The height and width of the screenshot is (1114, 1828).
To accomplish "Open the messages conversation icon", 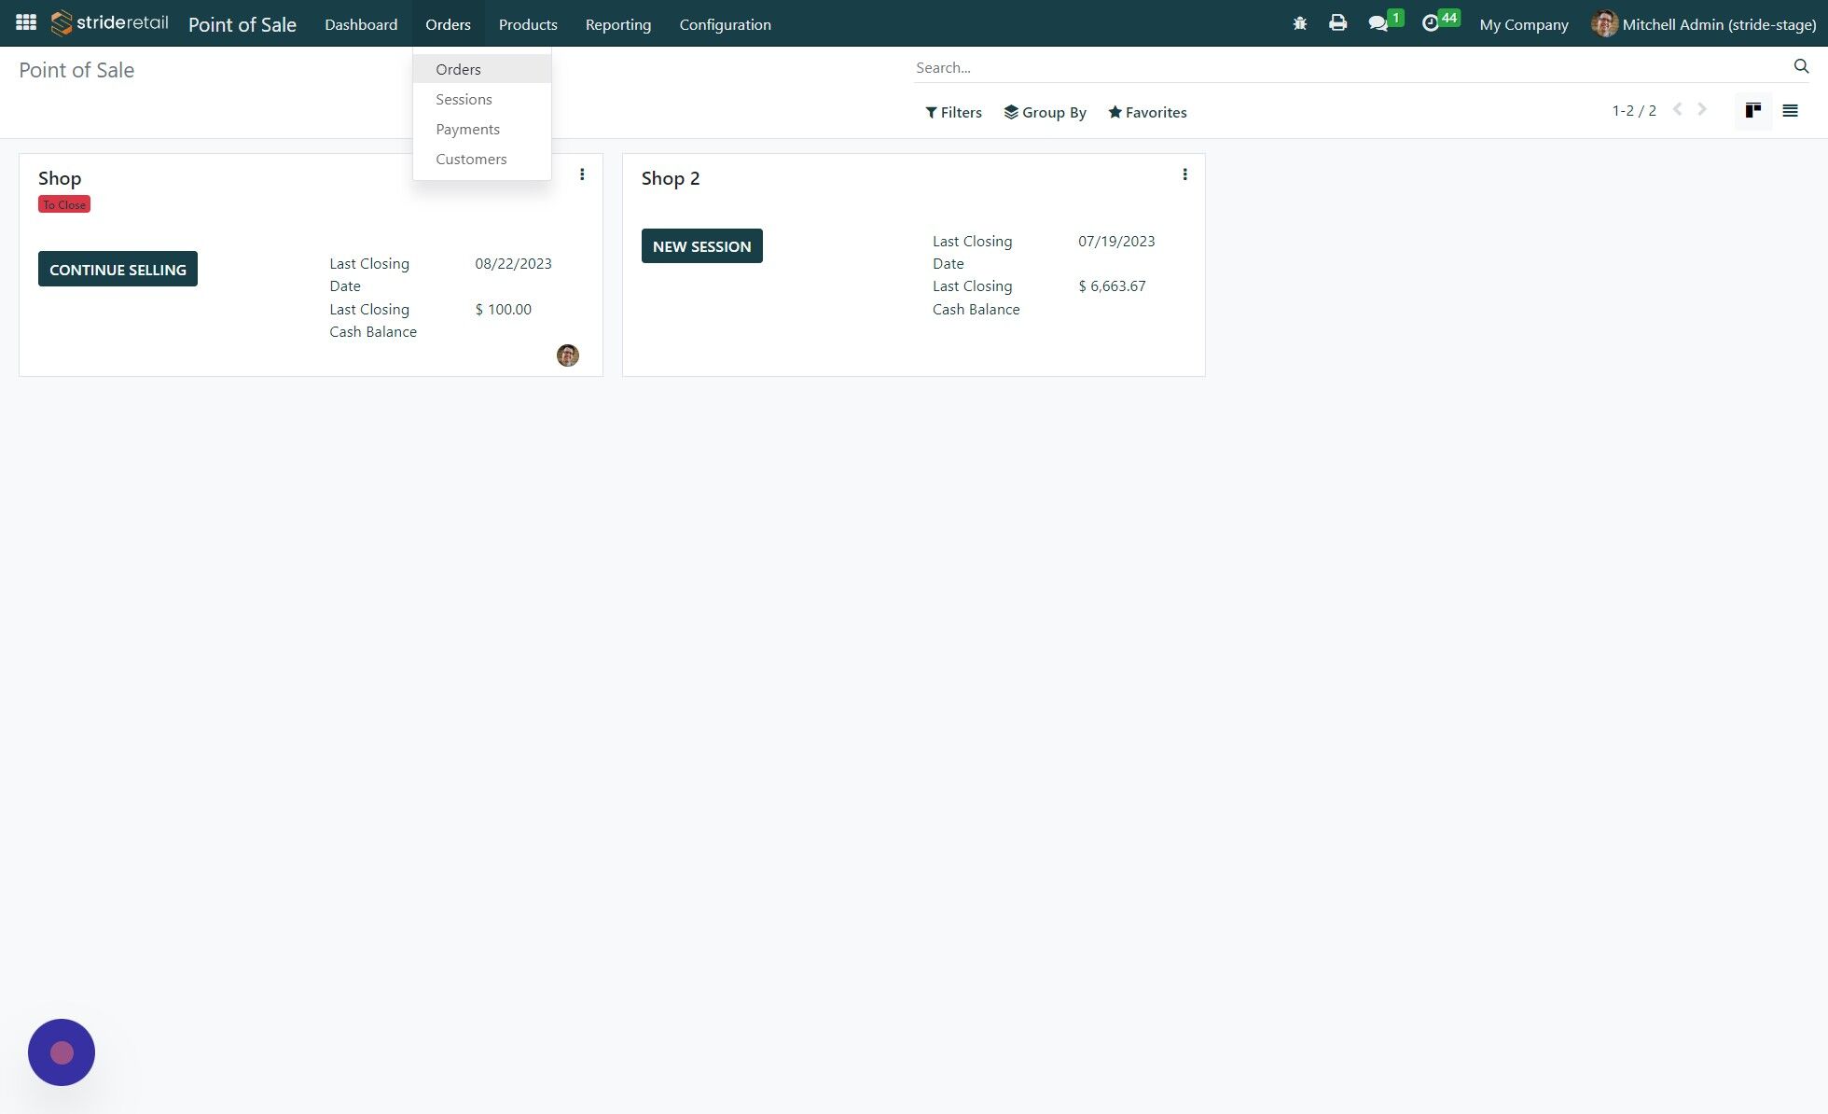I will [1378, 23].
